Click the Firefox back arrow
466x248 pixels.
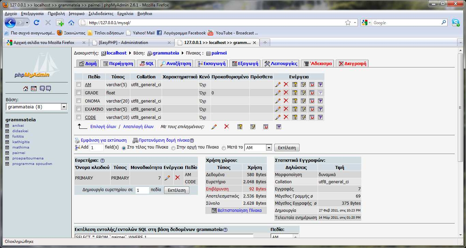(10, 22)
